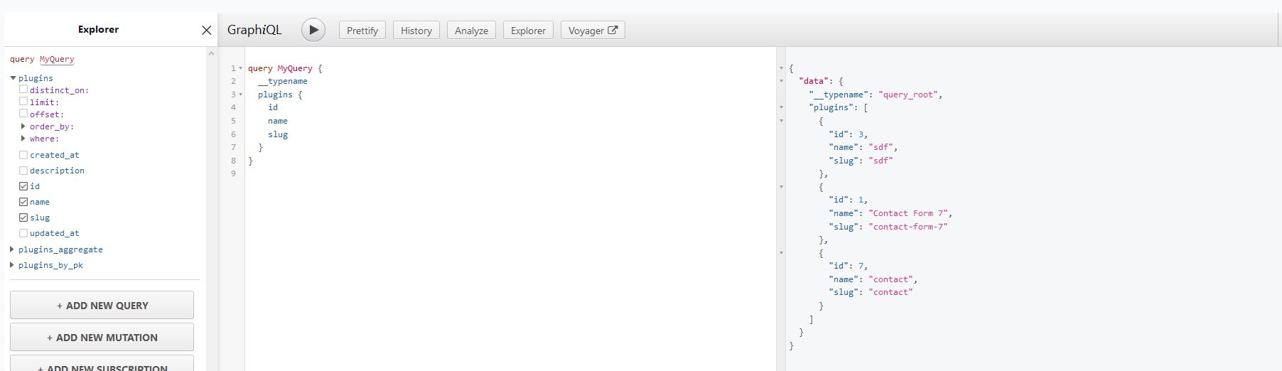
Task: Fold the "plugins" array in results
Action: [782, 107]
